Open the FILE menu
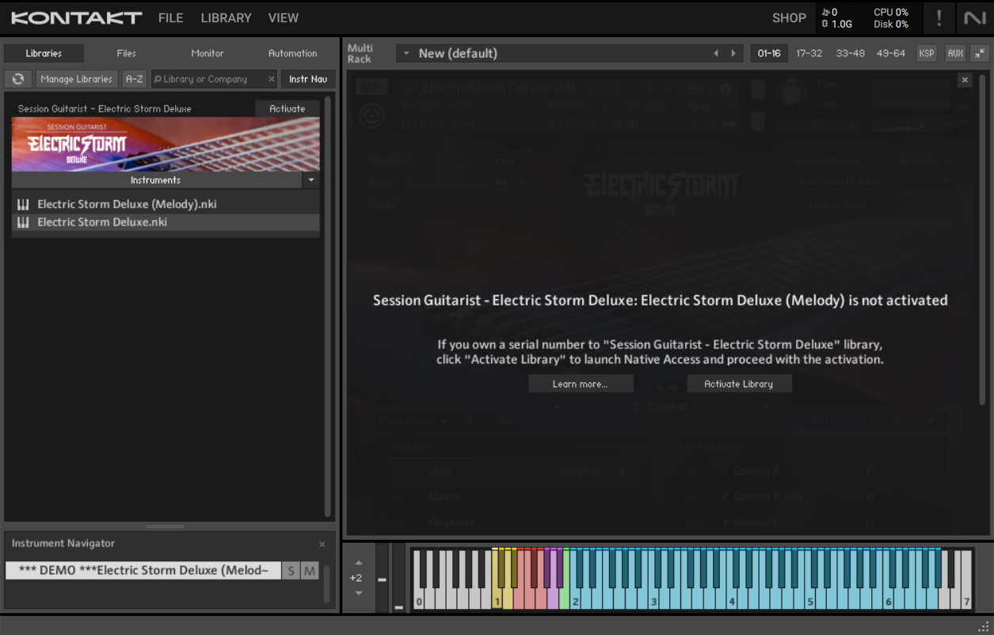The image size is (994, 635). coord(170,17)
